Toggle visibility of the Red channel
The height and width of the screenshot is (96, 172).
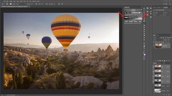tap(153, 72)
